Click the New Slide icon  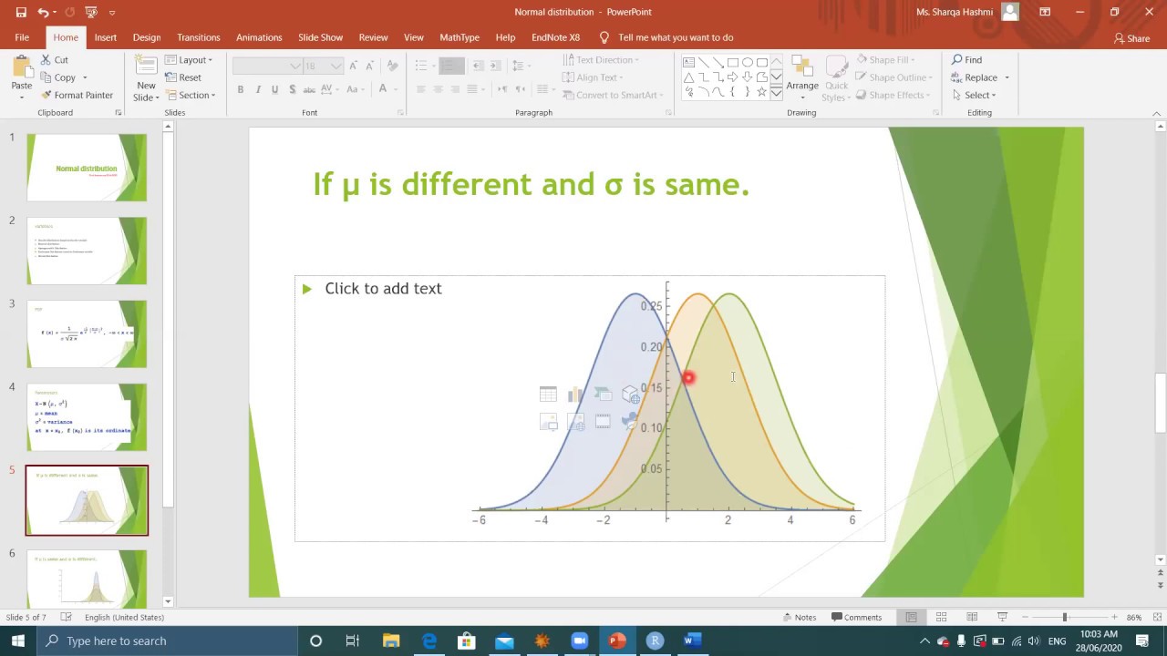(146, 67)
